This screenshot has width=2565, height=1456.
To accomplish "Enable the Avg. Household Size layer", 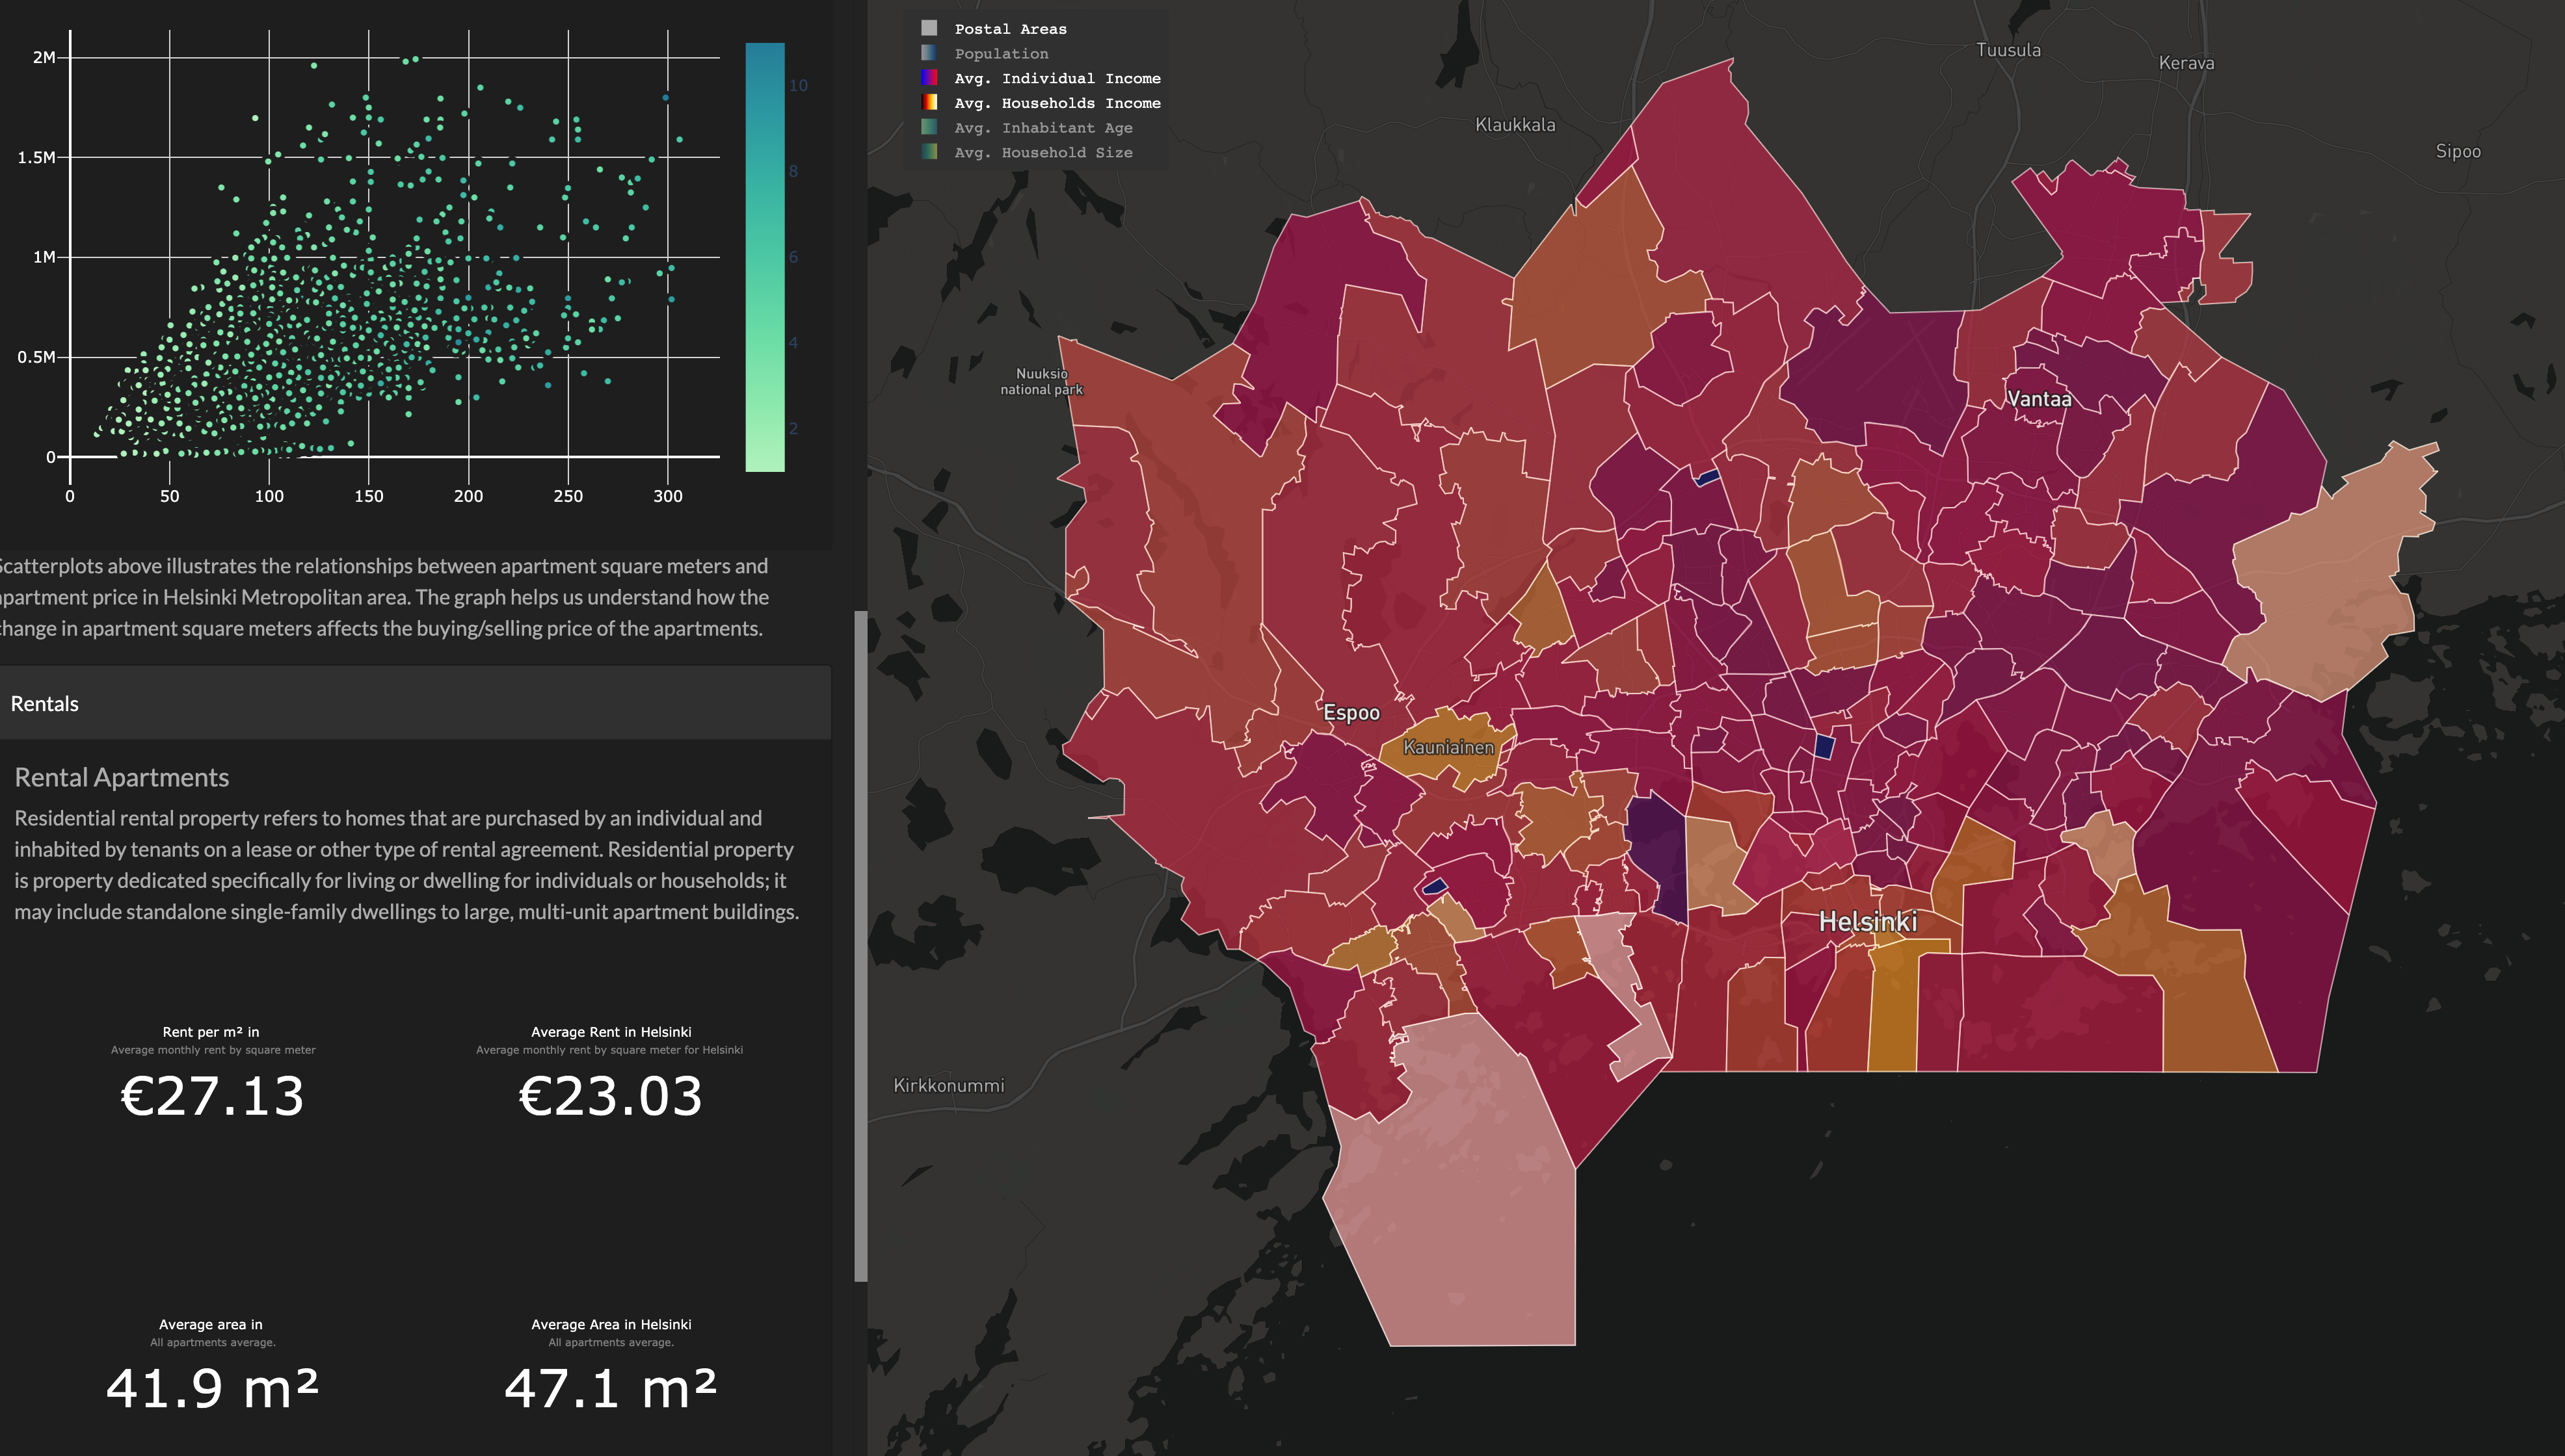I will pyautogui.click(x=1043, y=153).
